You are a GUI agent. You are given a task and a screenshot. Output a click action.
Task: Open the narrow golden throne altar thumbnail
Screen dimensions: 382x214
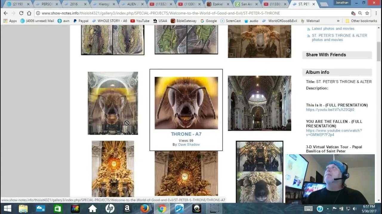pos(113,169)
